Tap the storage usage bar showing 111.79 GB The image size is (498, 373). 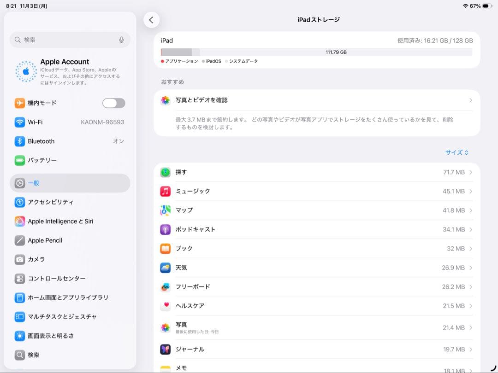(x=318, y=52)
